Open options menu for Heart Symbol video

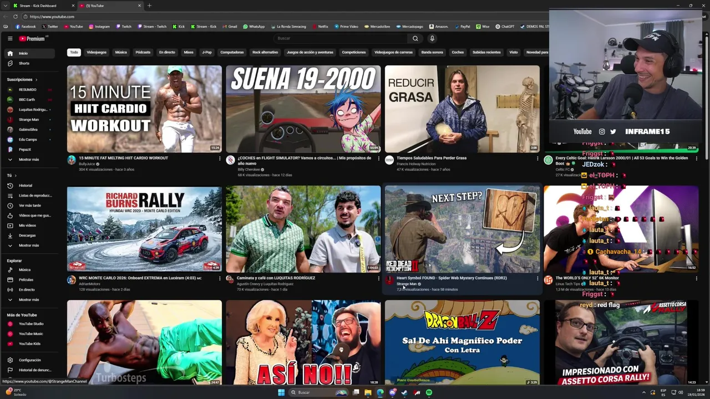tap(537, 279)
